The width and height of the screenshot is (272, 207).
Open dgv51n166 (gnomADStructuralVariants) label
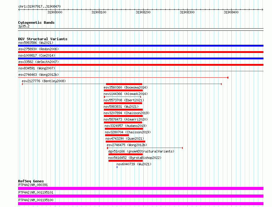pos(141,151)
